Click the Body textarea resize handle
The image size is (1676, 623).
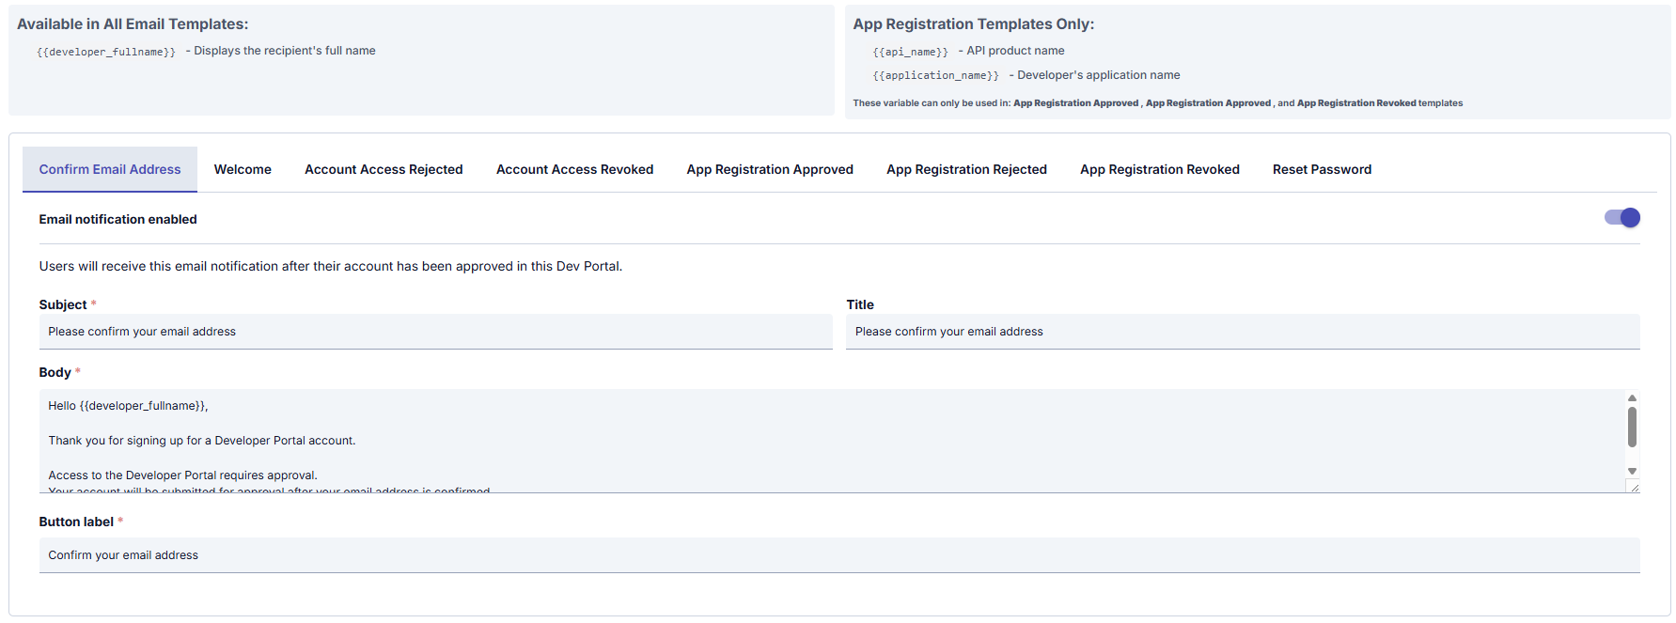click(x=1634, y=487)
